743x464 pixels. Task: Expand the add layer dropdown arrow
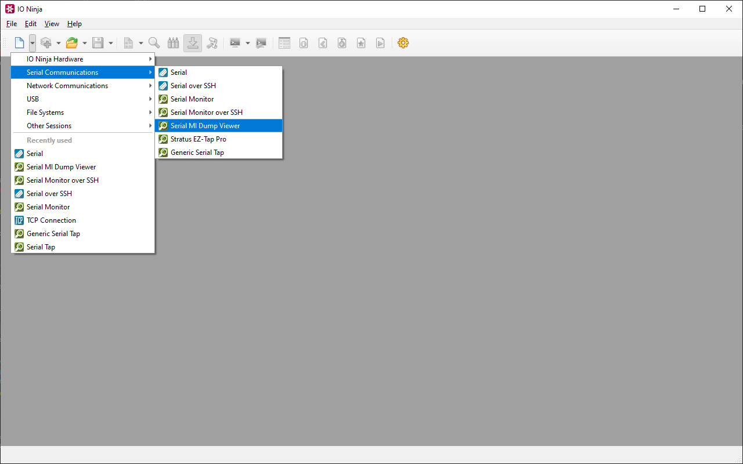pyautogui.click(x=59, y=43)
